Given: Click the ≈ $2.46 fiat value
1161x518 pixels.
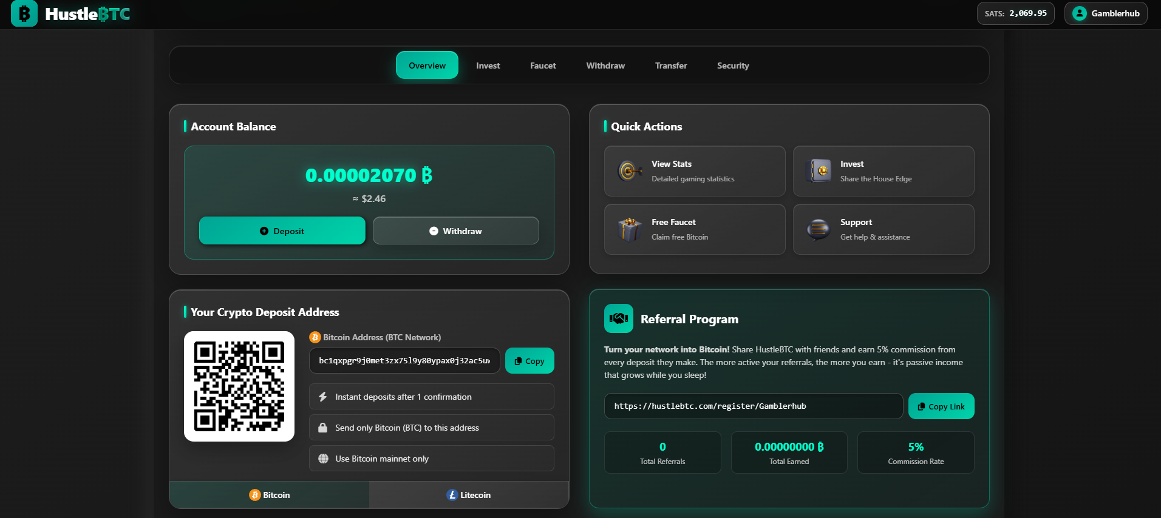Looking at the screenshot, I should pyautogui.click(x=369, y=198).
